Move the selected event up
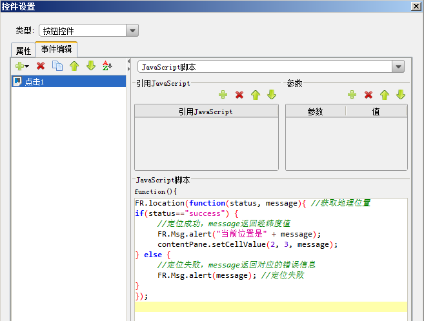 click(74, 66)
